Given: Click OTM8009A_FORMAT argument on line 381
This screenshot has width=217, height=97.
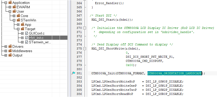Looking at the screenshot, I should (130, 73).
